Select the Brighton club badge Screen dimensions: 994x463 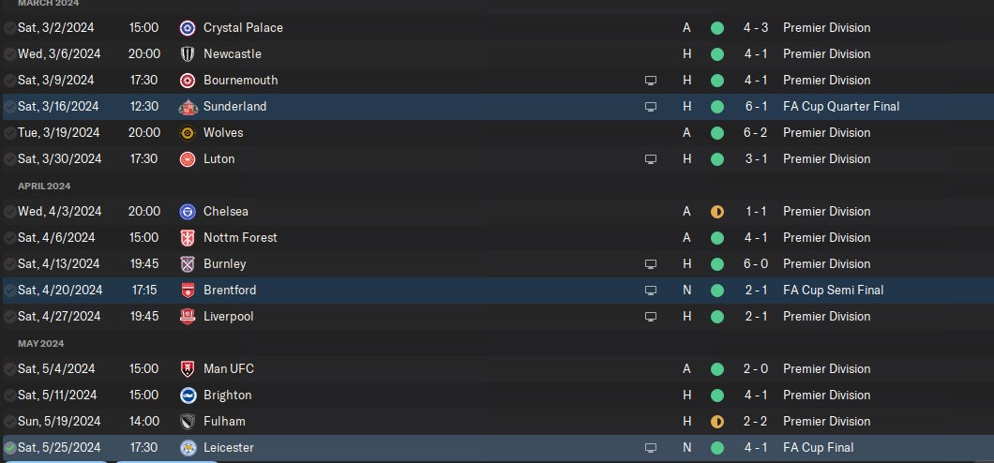tap(187, 396)
